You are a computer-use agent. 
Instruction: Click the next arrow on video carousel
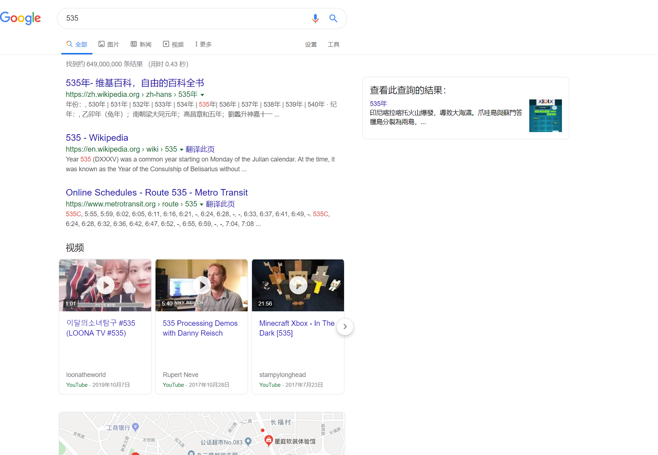pyautogui.click(x=345, y=327)
